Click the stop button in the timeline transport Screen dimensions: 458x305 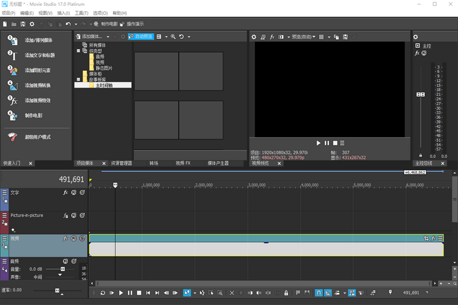pos(139,293)
